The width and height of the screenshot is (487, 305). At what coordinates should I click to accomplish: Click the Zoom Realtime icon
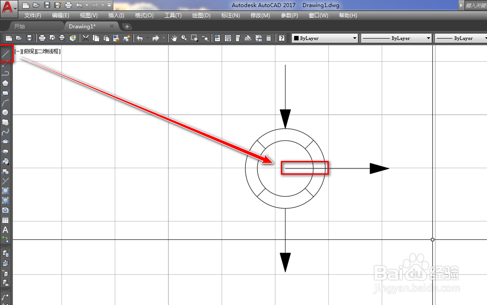click(x=184, y=38)
